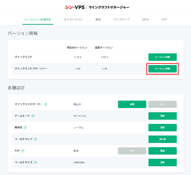Click the マインクラフトマネージャー row label
Screen dimensions: 191x175
(31, 69)
